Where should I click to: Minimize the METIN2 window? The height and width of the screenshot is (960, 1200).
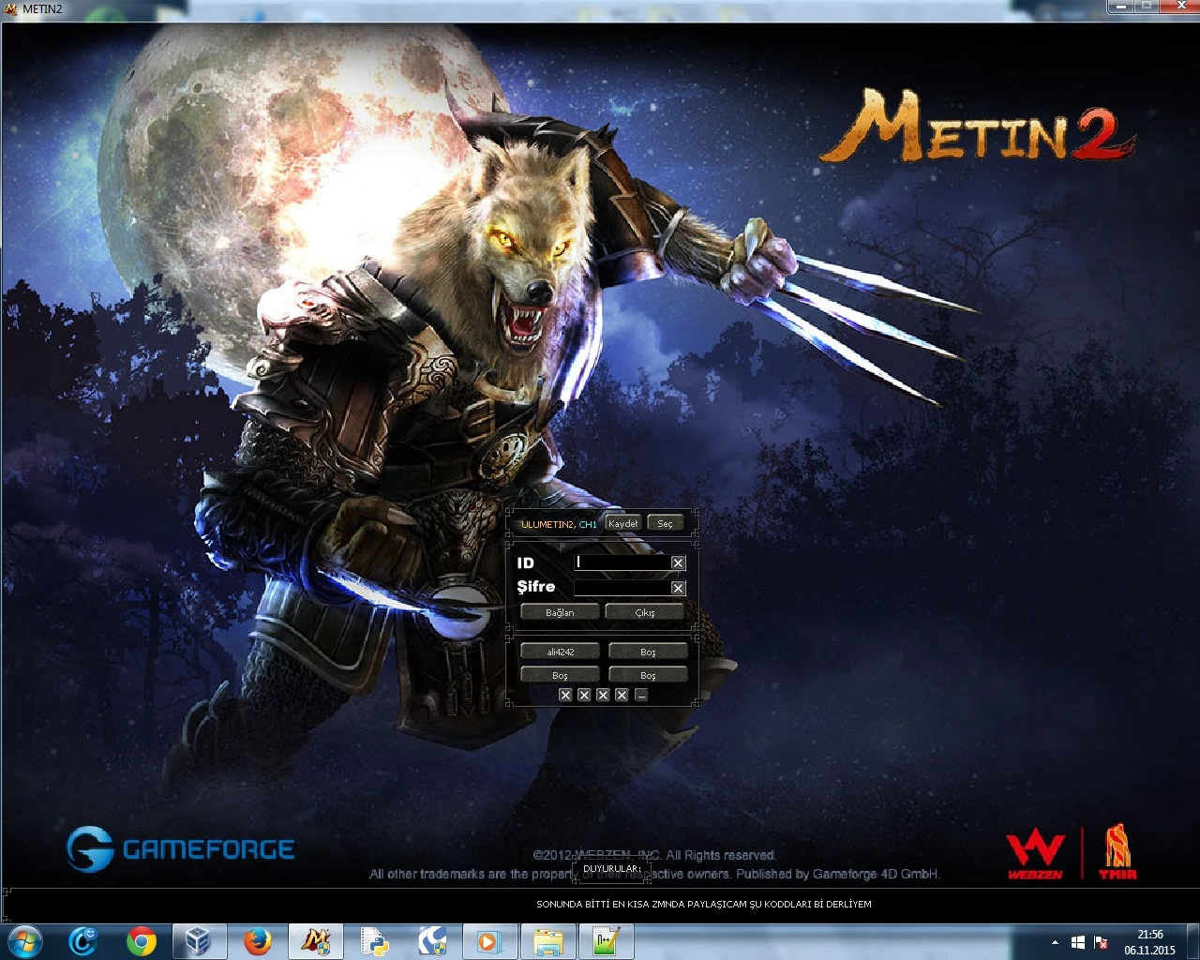1120,7
